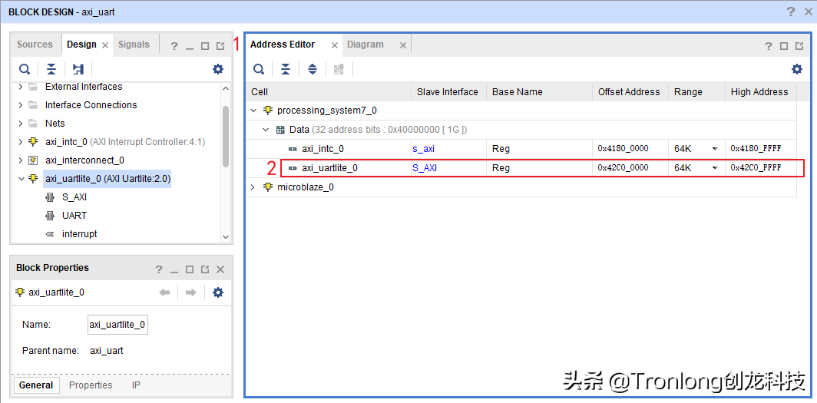Image resolution: width=817 pixels, height=403 pixels.
Task: Click scroll-down arrow in Design tree
Action: [x=226, y=237]
